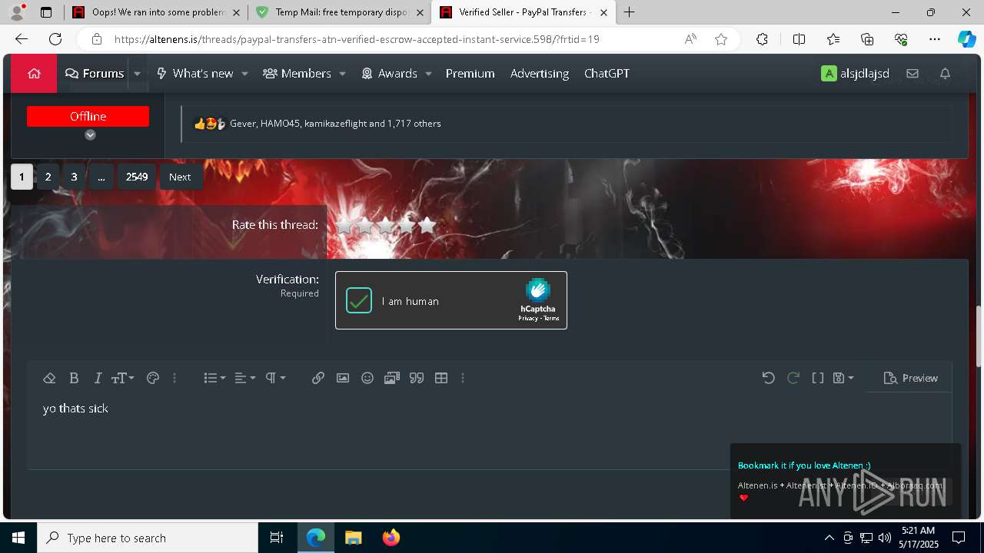Expand the Forums dropdown arrow
Image resolution: width=984 pixels, height=553 pixels.
[x=137, y=74]
